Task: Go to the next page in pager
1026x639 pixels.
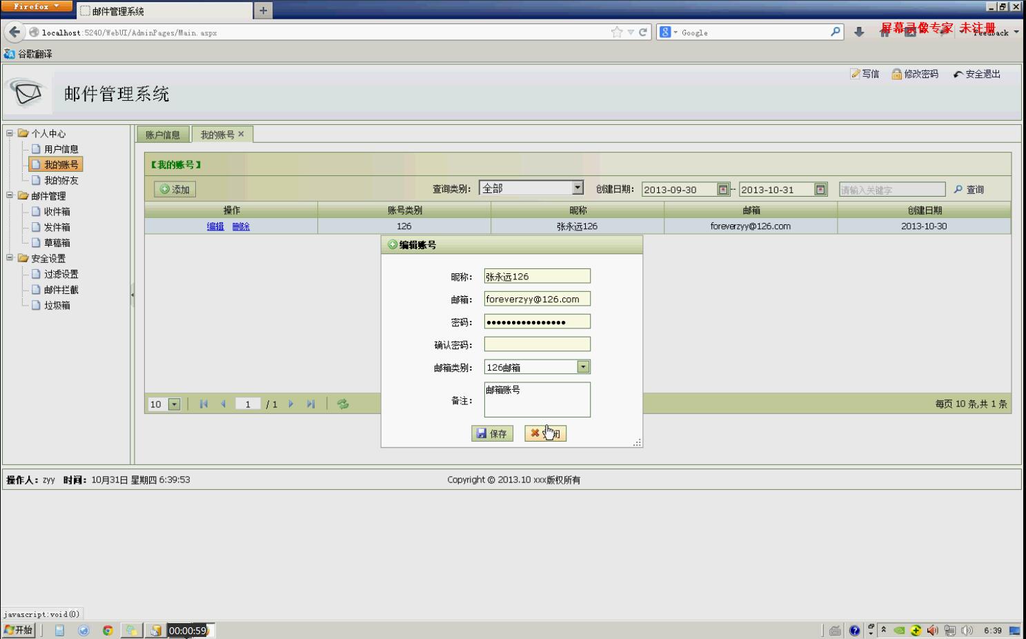Action: point(290,404)
